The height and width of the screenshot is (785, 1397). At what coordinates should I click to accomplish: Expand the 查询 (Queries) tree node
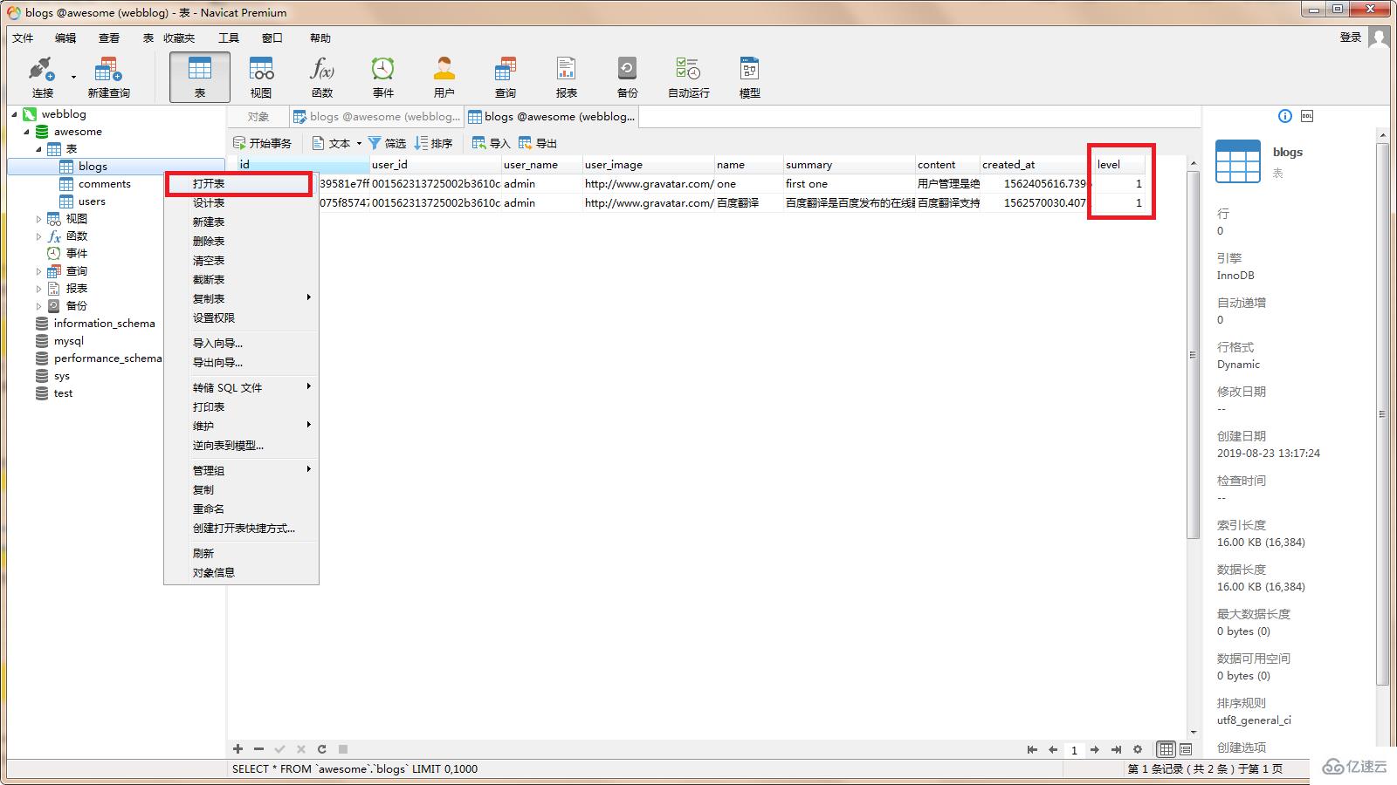tap(38, 271)
